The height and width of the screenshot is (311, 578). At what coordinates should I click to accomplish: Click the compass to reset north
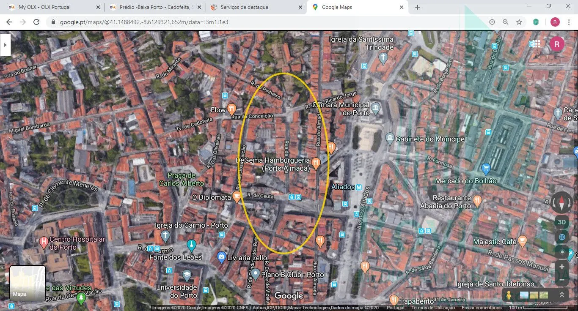coord(562,202)
